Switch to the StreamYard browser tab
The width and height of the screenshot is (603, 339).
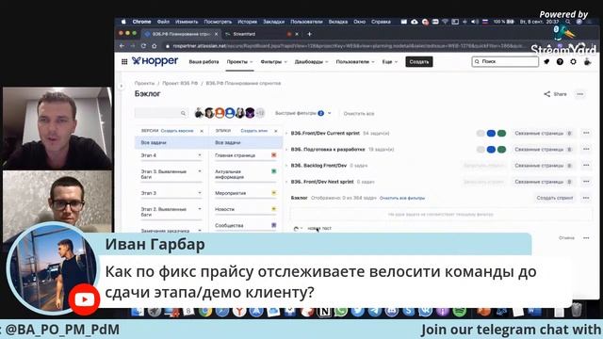point(257,34)
